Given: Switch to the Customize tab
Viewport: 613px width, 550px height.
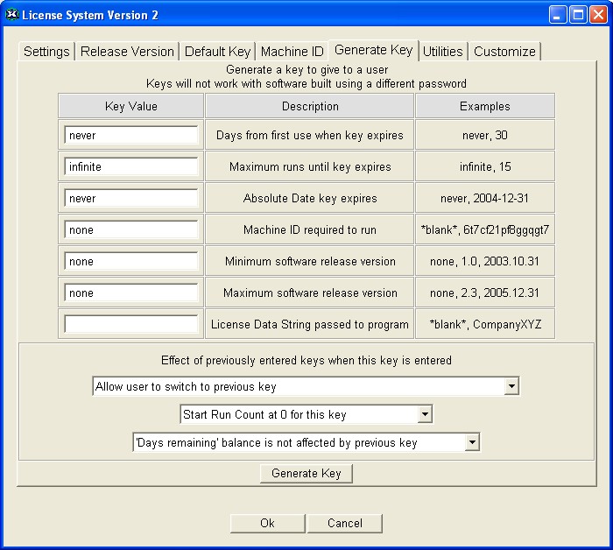Looking at the screenshot, I should [504, 51].
